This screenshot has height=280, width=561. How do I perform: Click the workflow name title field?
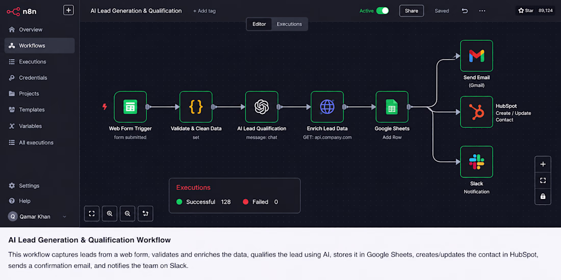[136, 11]
